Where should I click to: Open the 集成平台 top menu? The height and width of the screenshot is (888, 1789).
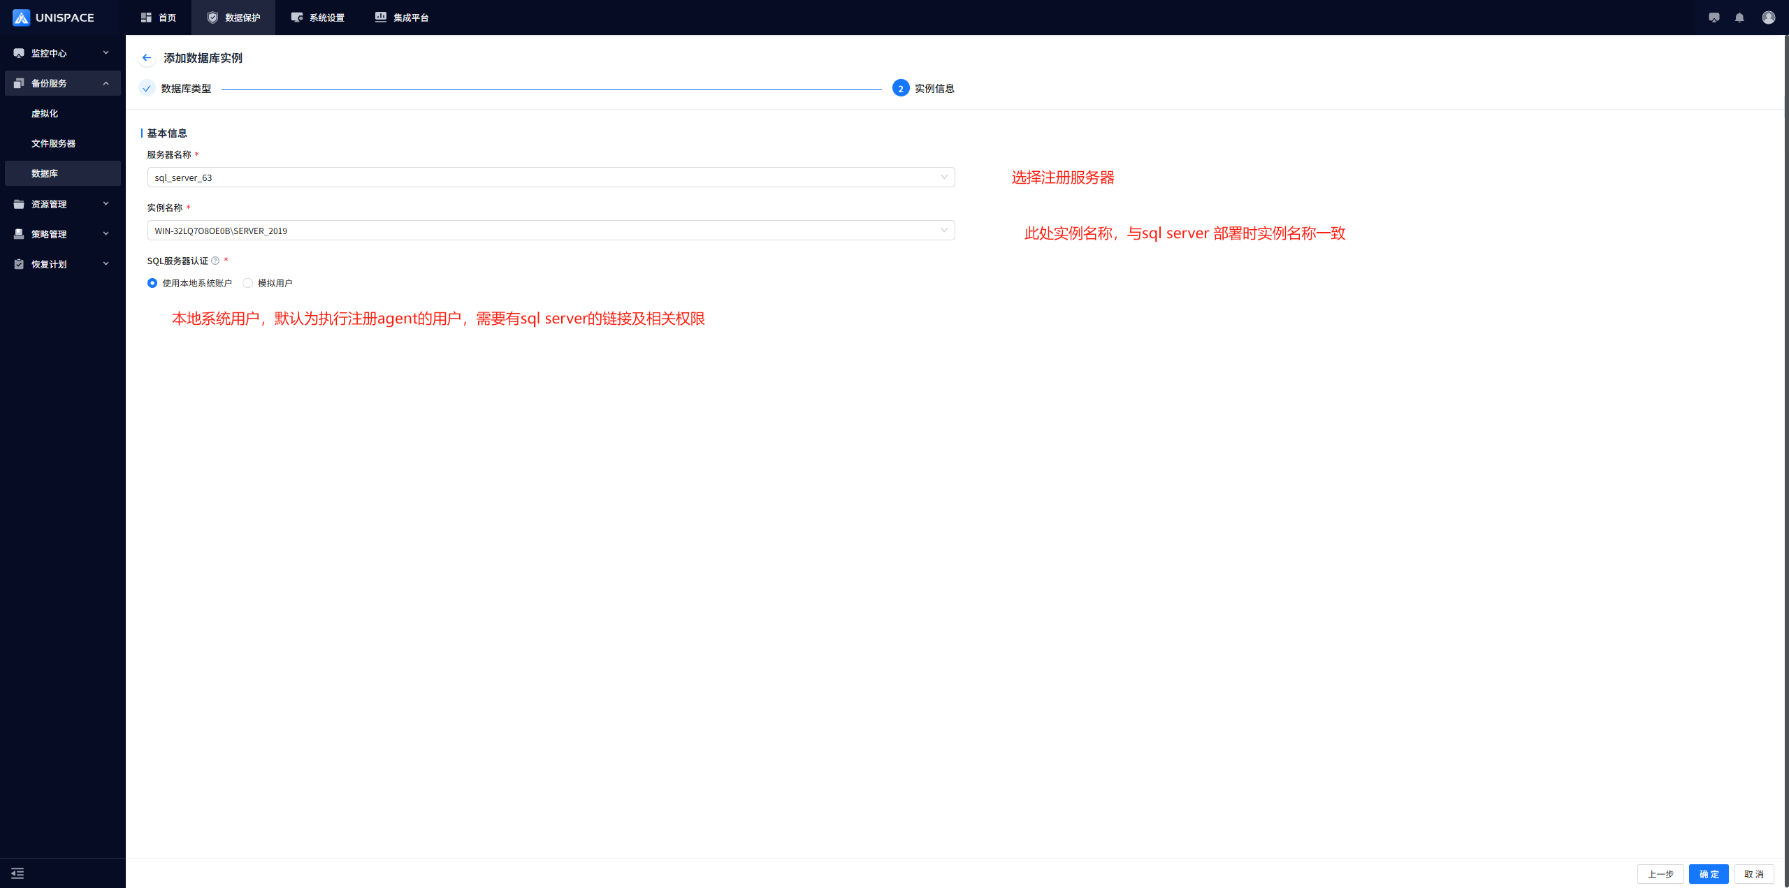pyautogui.click(x=402, y=17)
